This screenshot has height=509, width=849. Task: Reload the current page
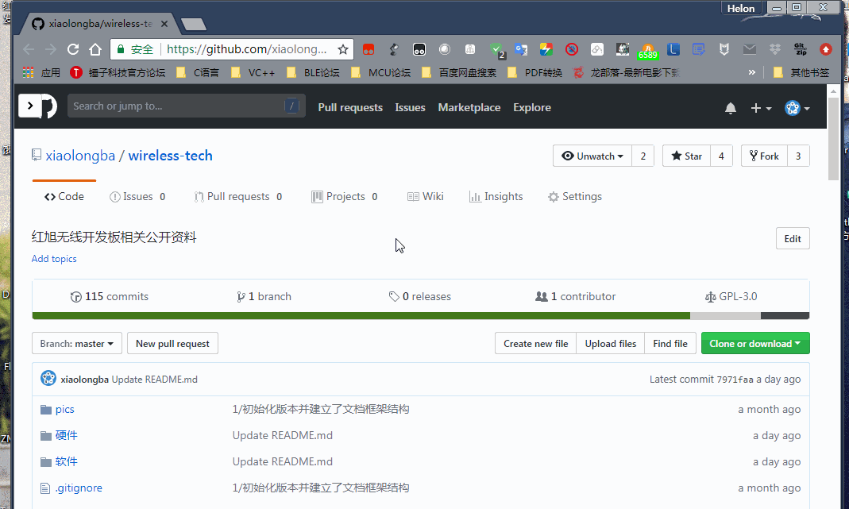pos(73,49)
